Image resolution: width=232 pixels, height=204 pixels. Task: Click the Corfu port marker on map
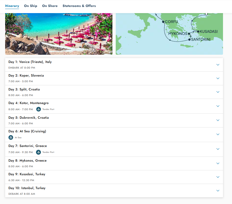(x=163, y=22)
